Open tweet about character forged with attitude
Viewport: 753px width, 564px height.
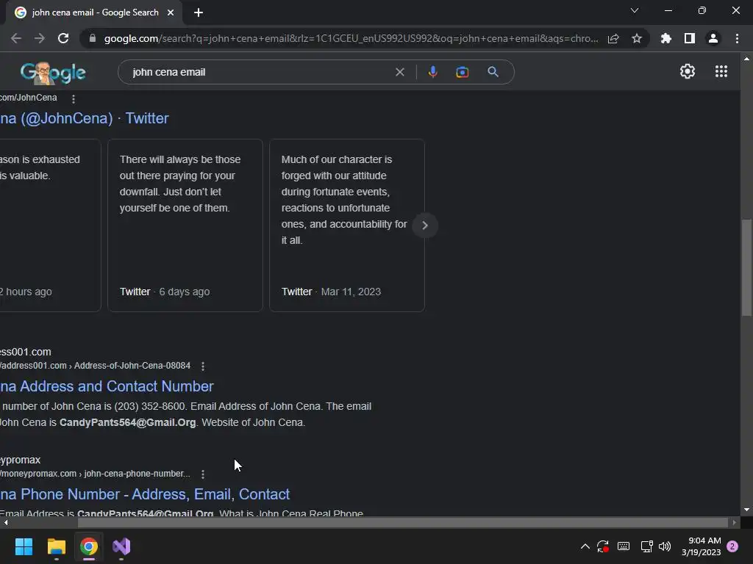coord(347,225)
